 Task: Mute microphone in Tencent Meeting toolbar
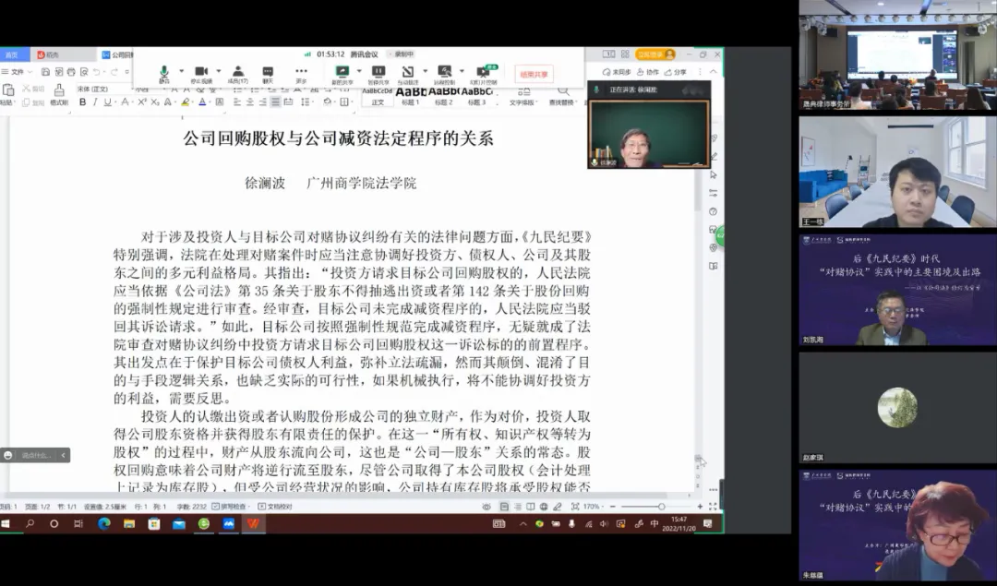pyautogui.click(x=164, y=73)
